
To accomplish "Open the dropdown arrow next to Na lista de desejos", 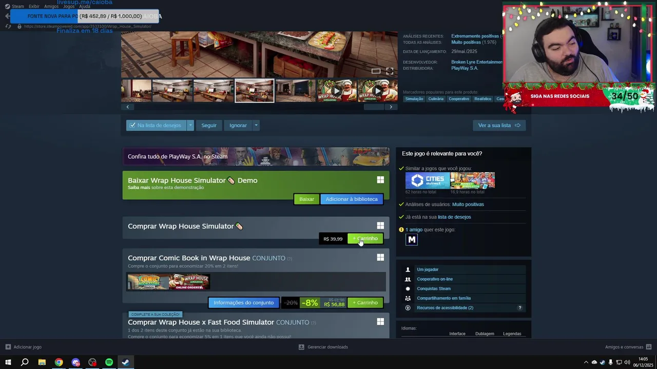I will tap(190, 125).
